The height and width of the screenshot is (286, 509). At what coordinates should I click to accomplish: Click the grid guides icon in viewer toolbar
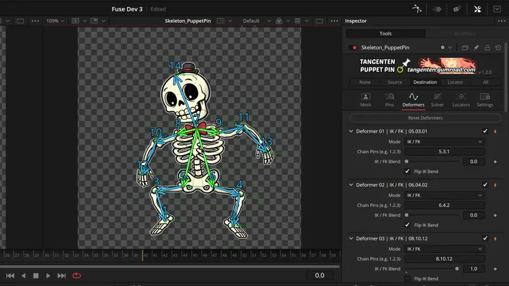(297, 21)
